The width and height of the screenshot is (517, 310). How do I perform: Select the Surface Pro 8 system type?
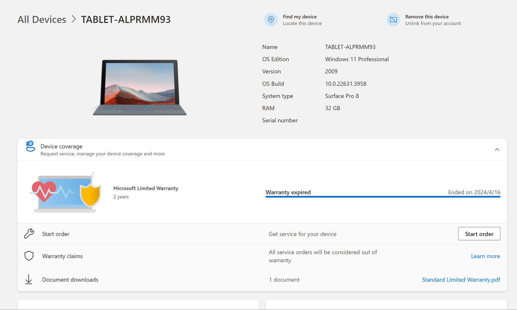pyautogui.click(x=342, y=96)
